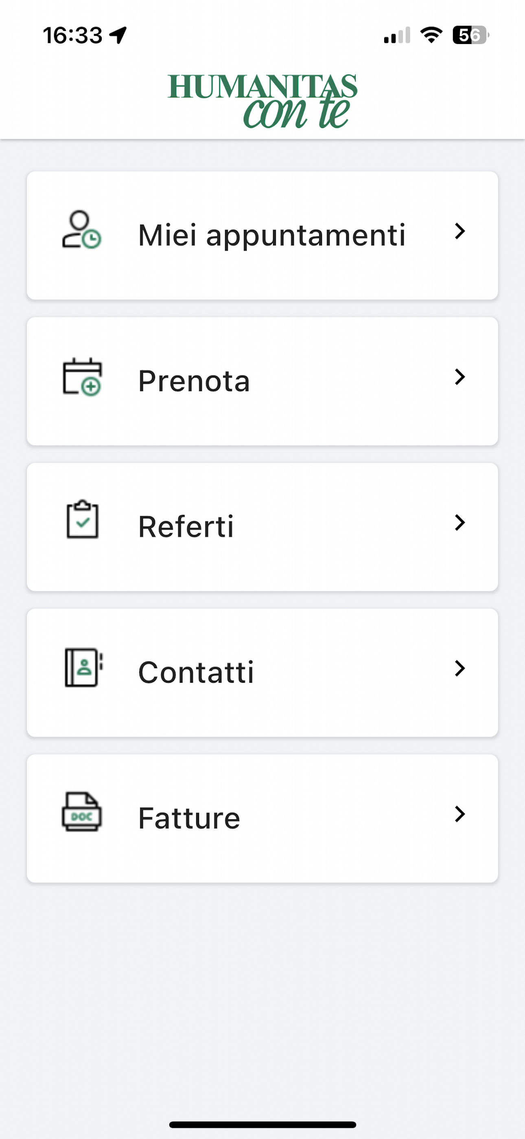Tap the Wi-Fi status icon
525x1139 pixels.
click(431, 35)
